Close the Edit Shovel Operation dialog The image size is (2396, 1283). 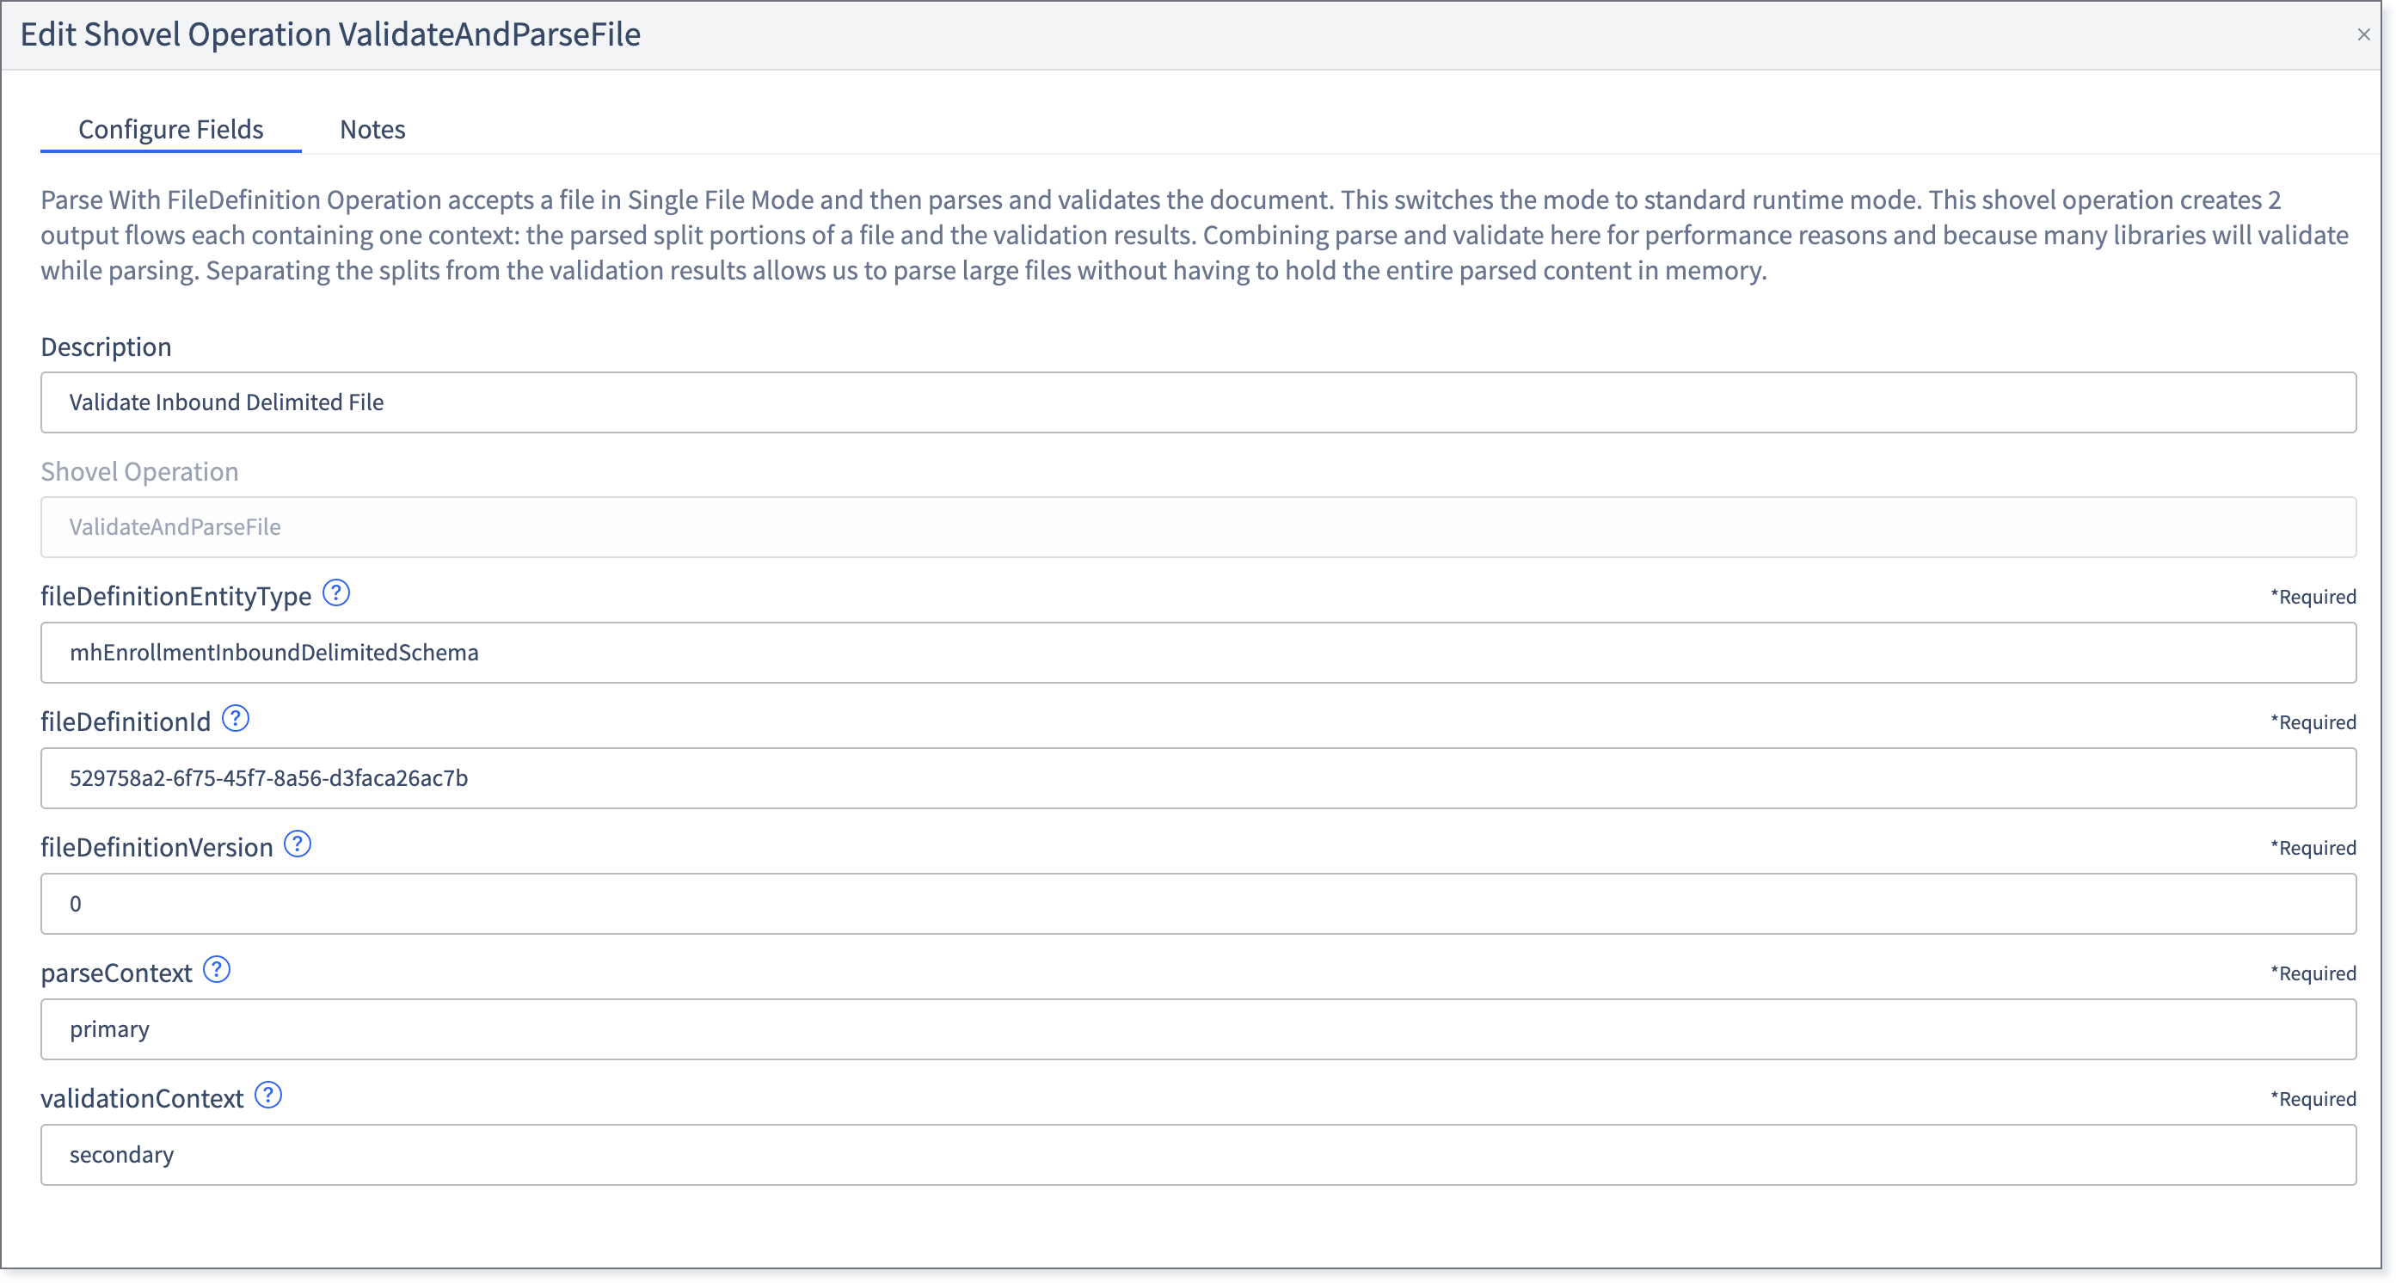(x=2363, y=34)
